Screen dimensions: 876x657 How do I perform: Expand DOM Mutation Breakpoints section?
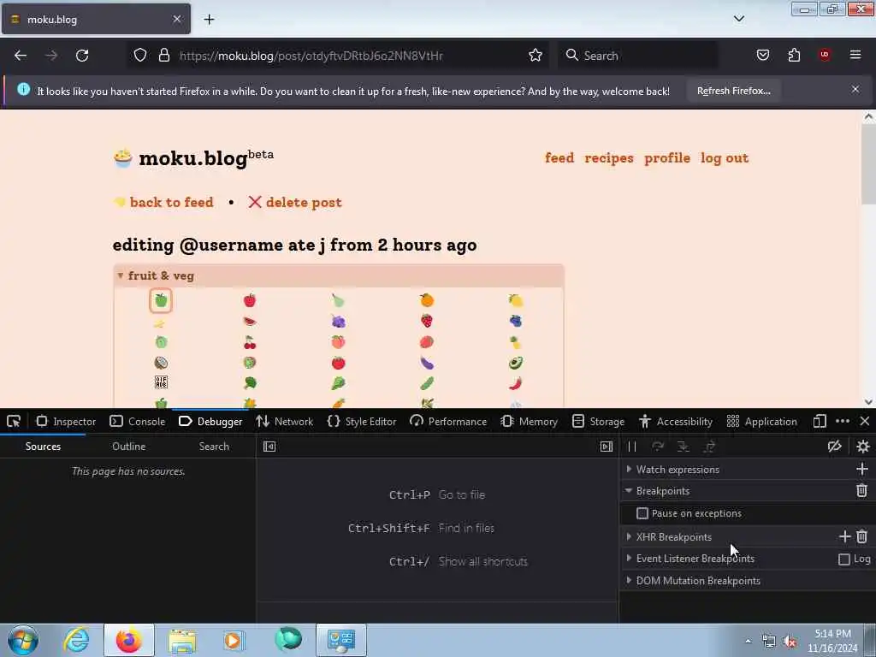pos(629,581)
